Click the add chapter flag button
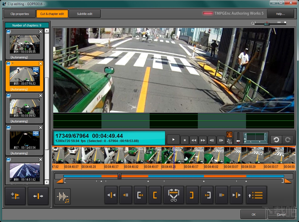 tap(15, 196)
